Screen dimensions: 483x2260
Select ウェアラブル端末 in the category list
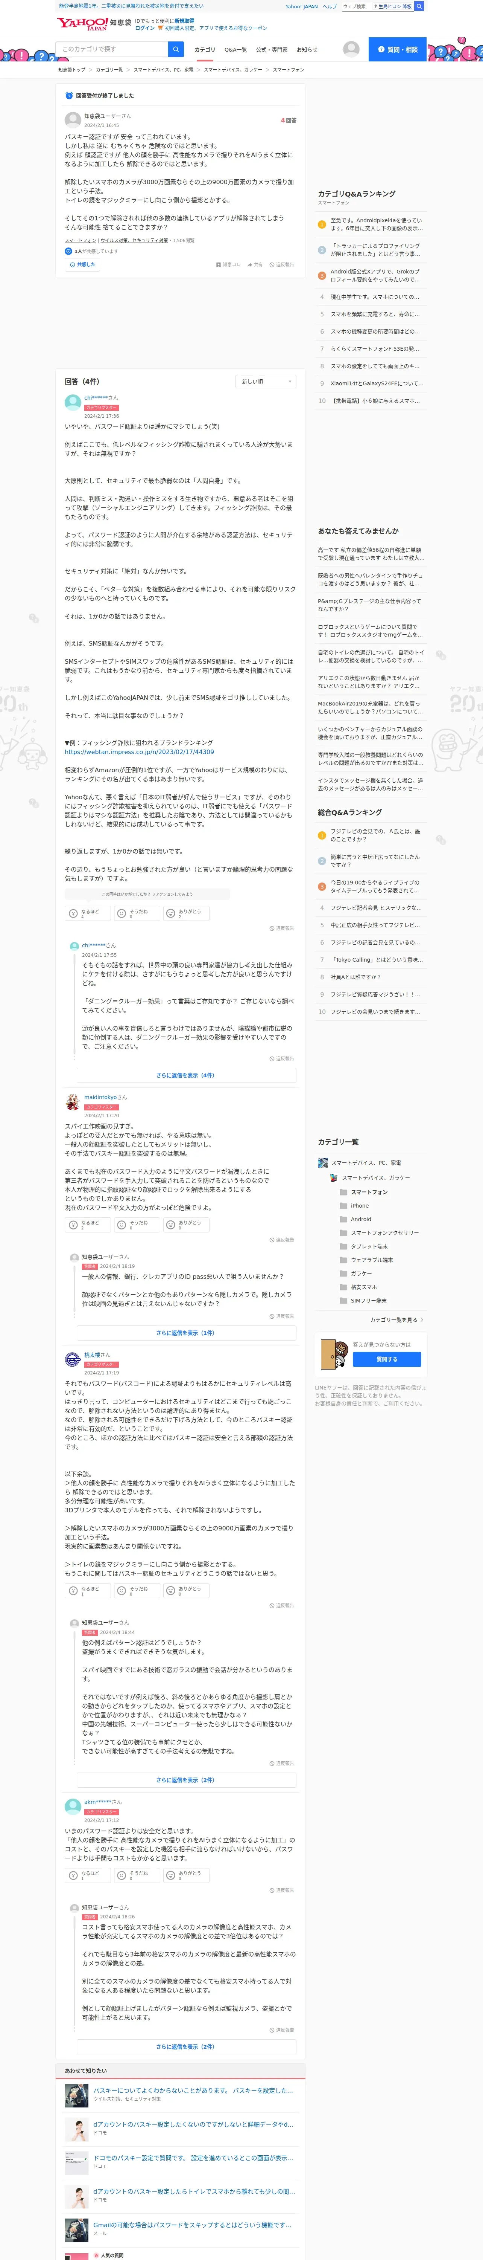pyautogui.click(x=372, y=1260)
